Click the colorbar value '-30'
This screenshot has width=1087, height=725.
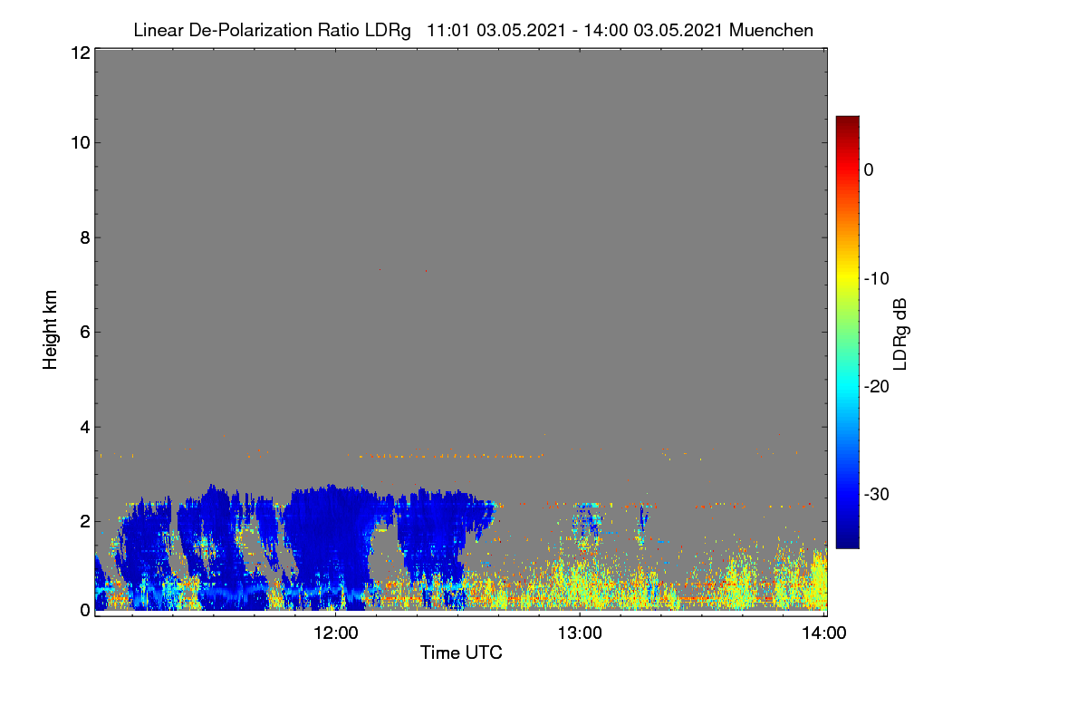pyautogui.click(x=875, y=495)
